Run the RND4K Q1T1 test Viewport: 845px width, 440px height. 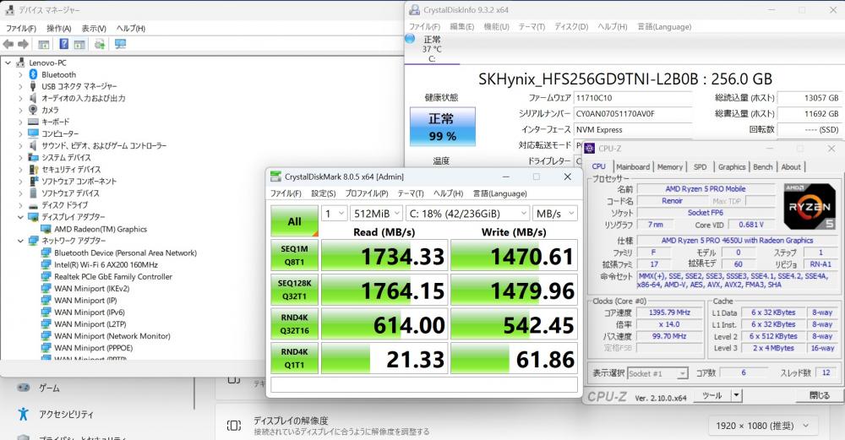coord(294,359)
